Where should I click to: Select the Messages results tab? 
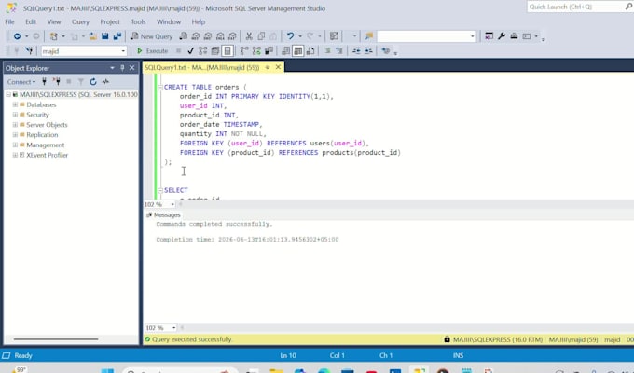164,215
